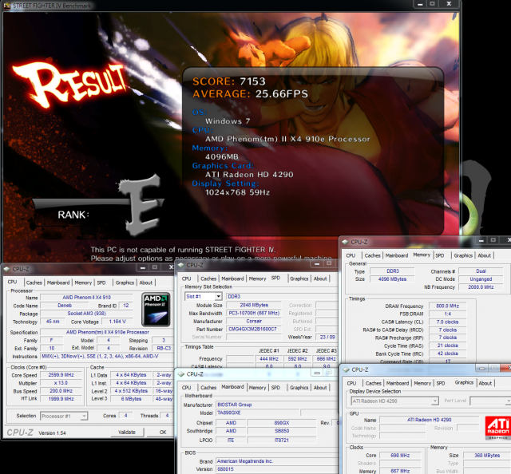Viewport: 511px width, 474px height.
Task: Open the Slot #1 memory slot dropdown
Action: [218, 296]
